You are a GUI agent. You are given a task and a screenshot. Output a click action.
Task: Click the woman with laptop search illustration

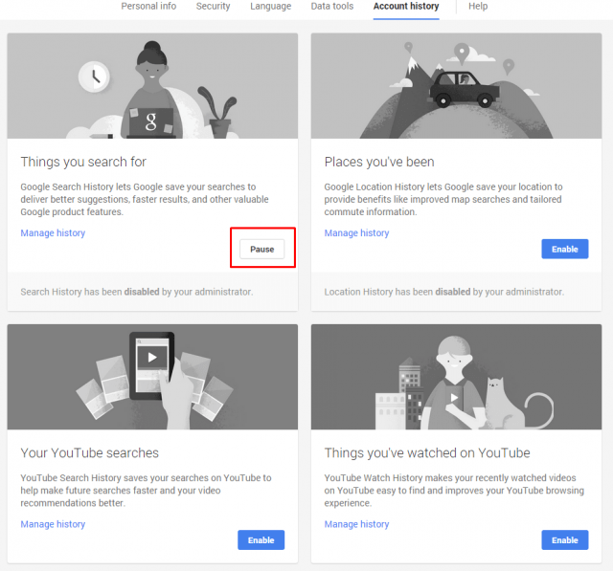click(152, 86)
